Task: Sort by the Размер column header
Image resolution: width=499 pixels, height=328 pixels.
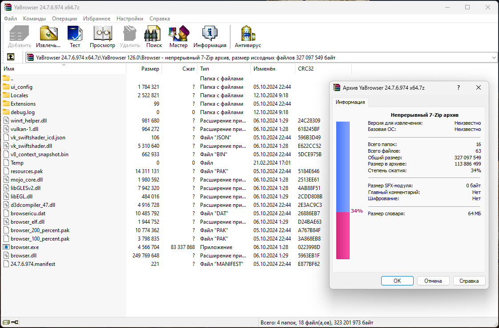Action: tap(144, 69)
